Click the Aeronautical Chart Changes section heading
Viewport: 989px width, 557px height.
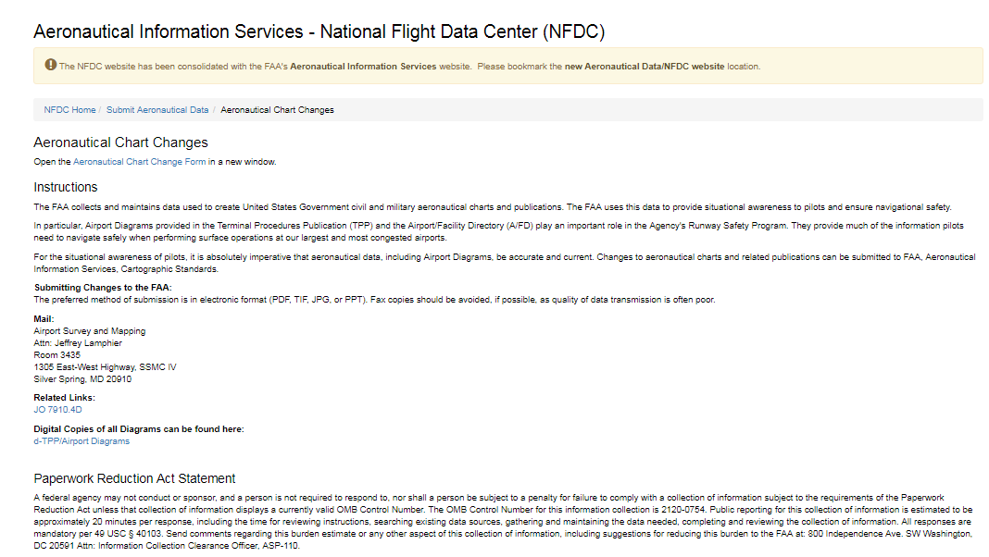(120, 142)
